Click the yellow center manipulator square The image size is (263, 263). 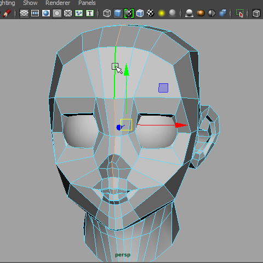[x=126, y=124]
